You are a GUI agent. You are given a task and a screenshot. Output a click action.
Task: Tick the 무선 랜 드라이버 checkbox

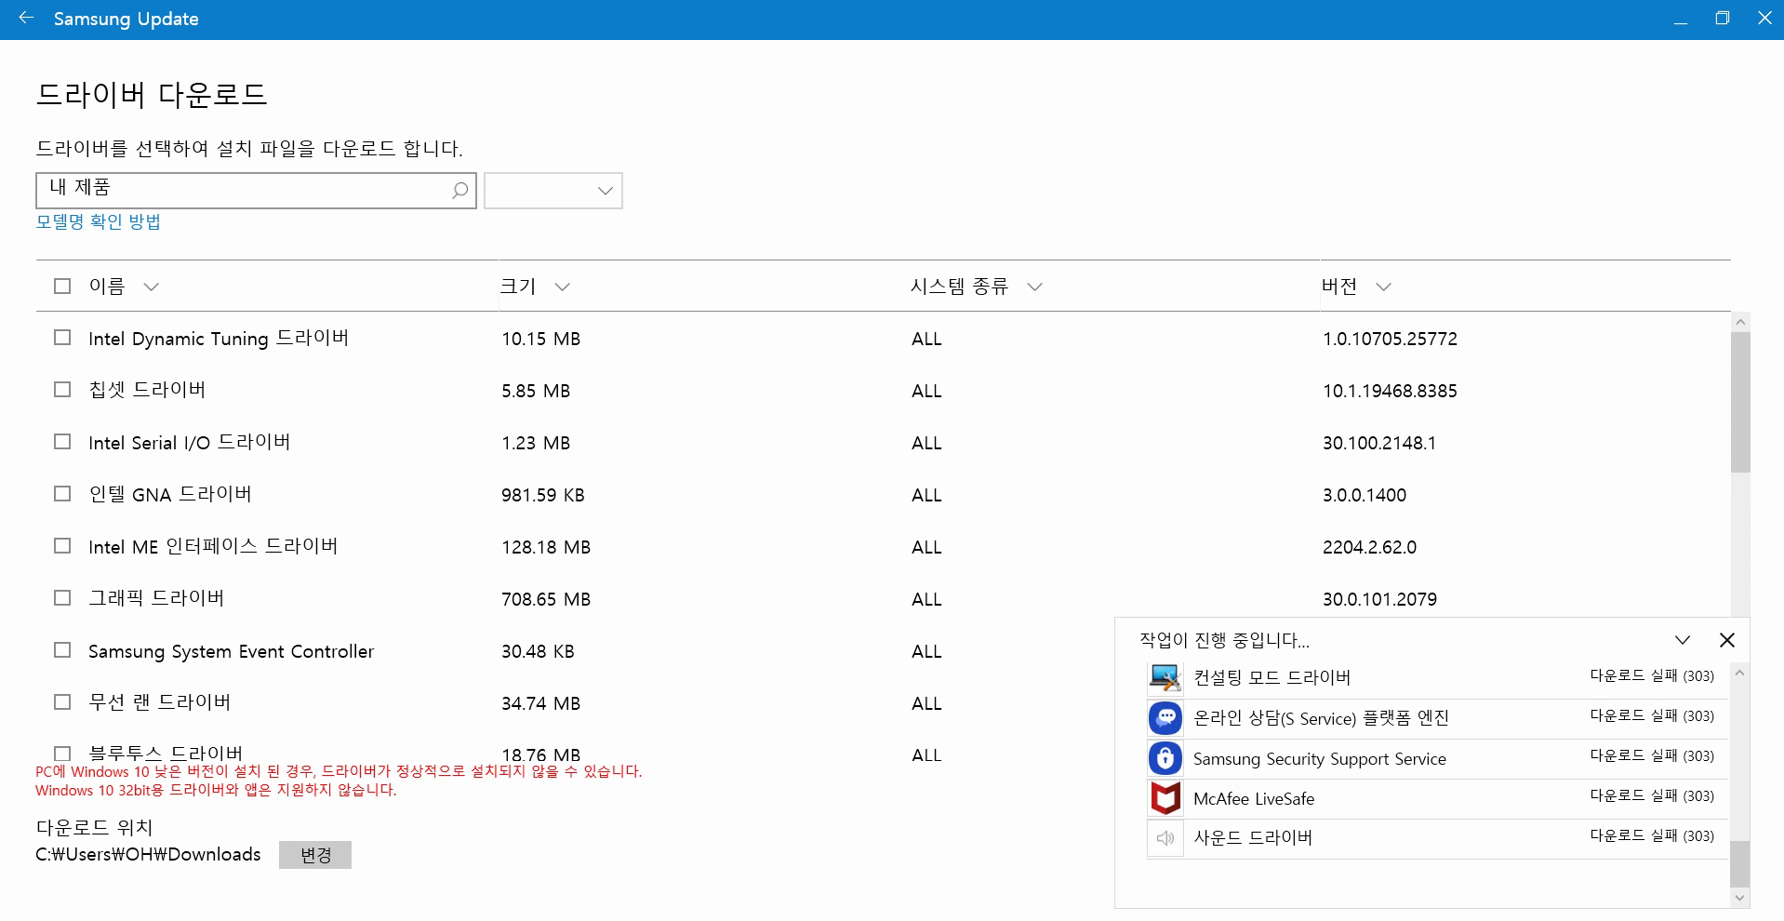pos(62,702)
